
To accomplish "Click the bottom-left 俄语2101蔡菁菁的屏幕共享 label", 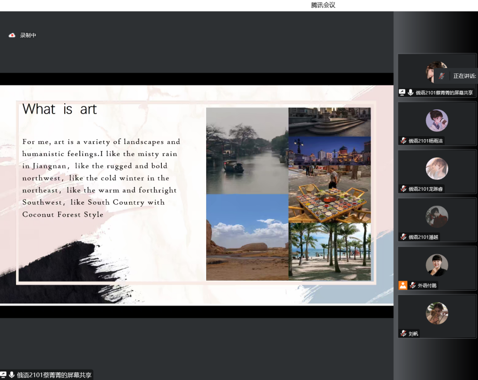I will pos(54,375).
